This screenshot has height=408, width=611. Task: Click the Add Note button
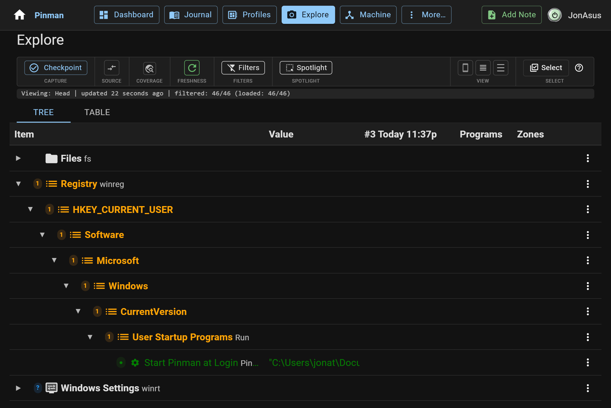point(512,15)
